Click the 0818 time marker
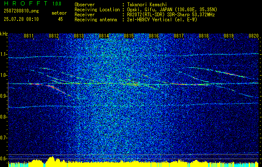The width and height of the screenshot is (262, 167). (x=204, y=35)
